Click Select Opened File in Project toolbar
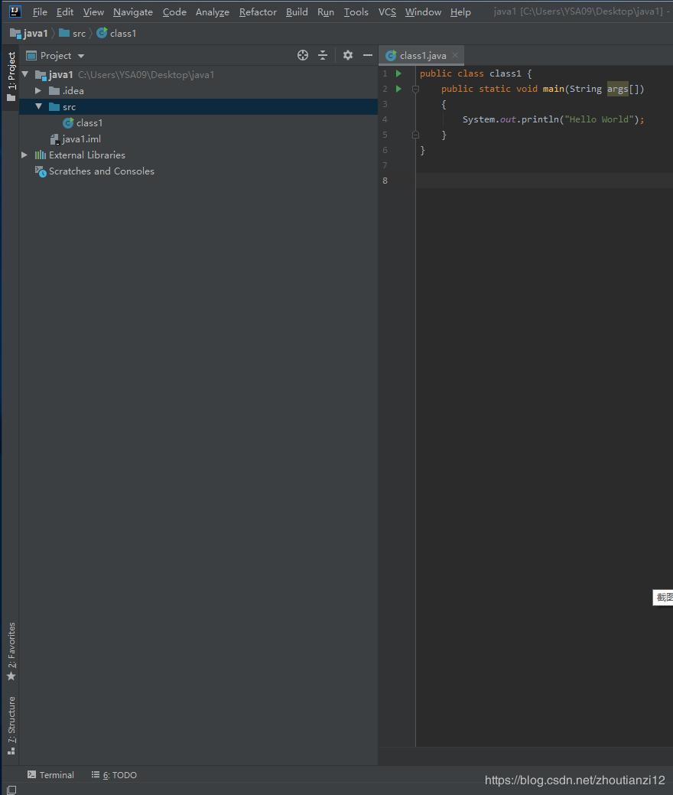 coord(303,55)
